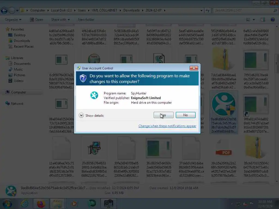Click file name 6af62cafa5b80900
Screen dimensions: 279x209
pyautogui.click(x=256, y=37)
